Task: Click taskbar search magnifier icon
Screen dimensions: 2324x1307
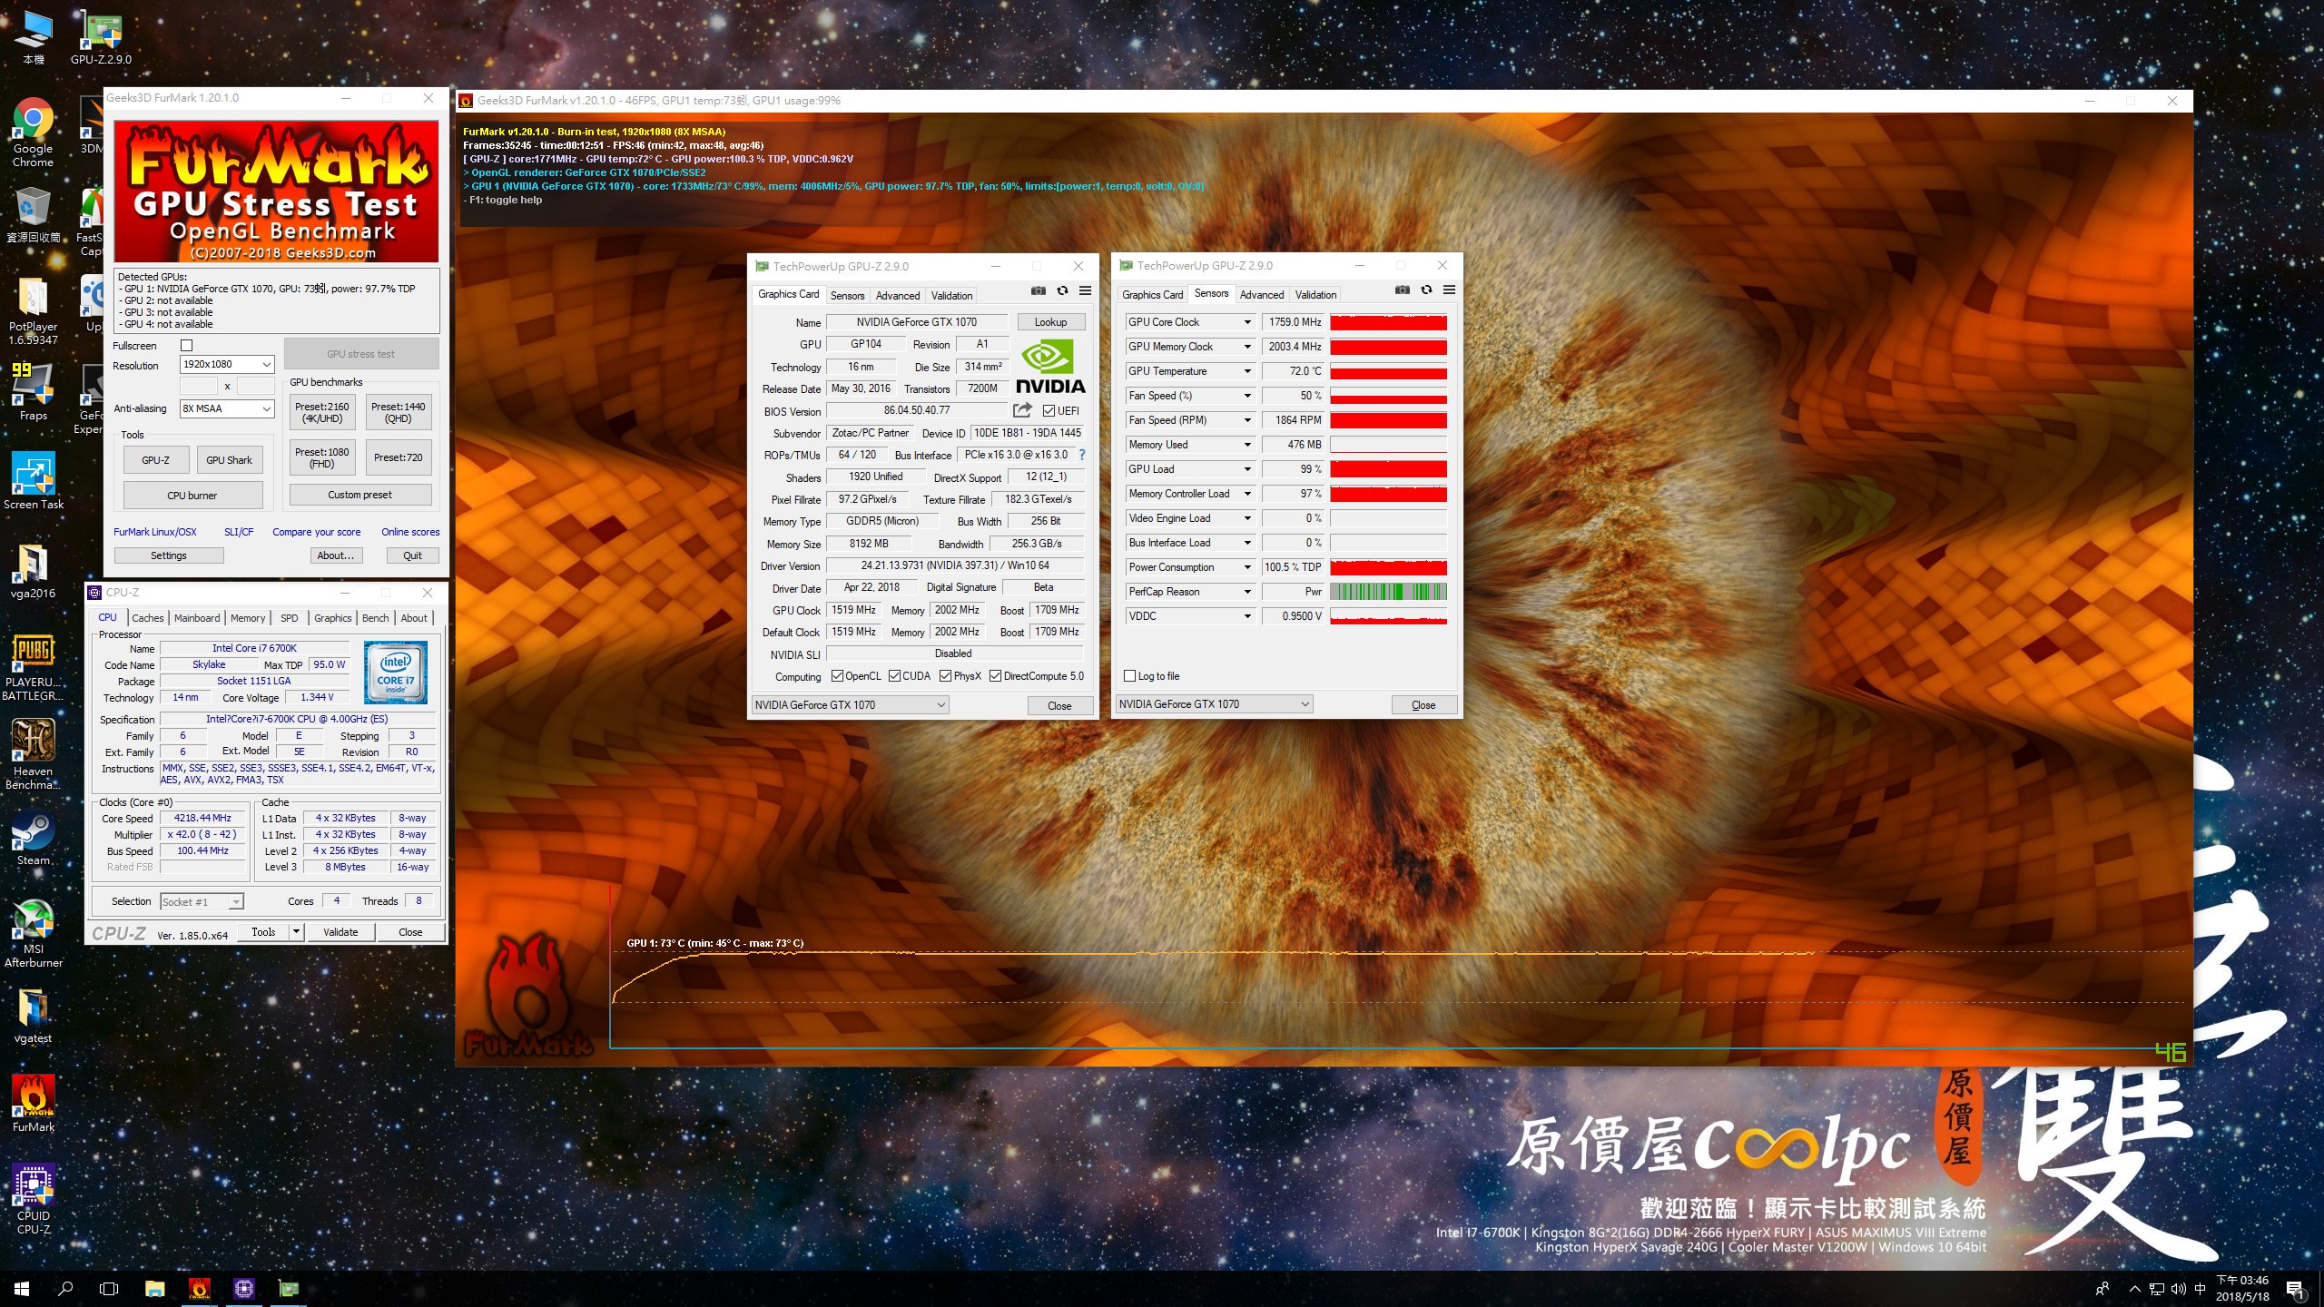Action: (65, 1288)
